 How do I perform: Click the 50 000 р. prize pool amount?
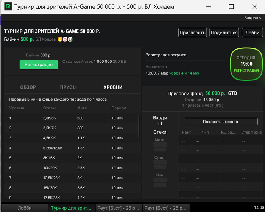pos(215,94)
